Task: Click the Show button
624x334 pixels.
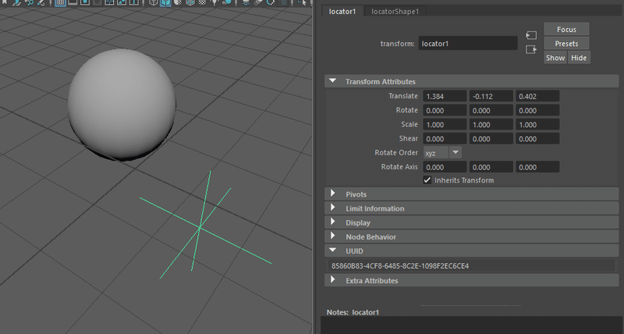Action: pos(555,58)
